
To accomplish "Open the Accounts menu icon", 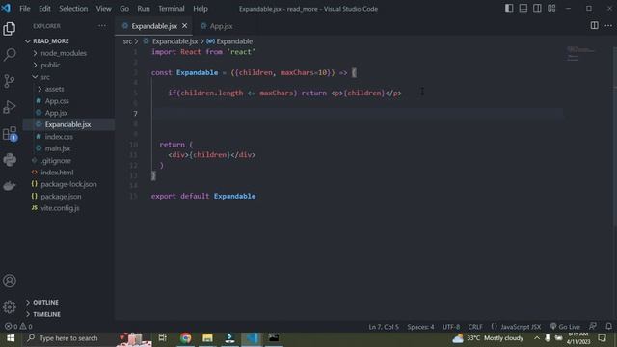I will pyautogui.click(x=10, y=280).
